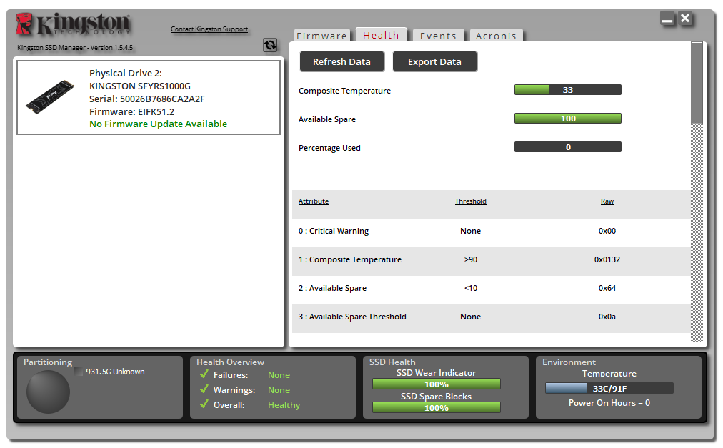
Task: Click the SSD Wear Indicator 100% bar
Action: [437, 384]
